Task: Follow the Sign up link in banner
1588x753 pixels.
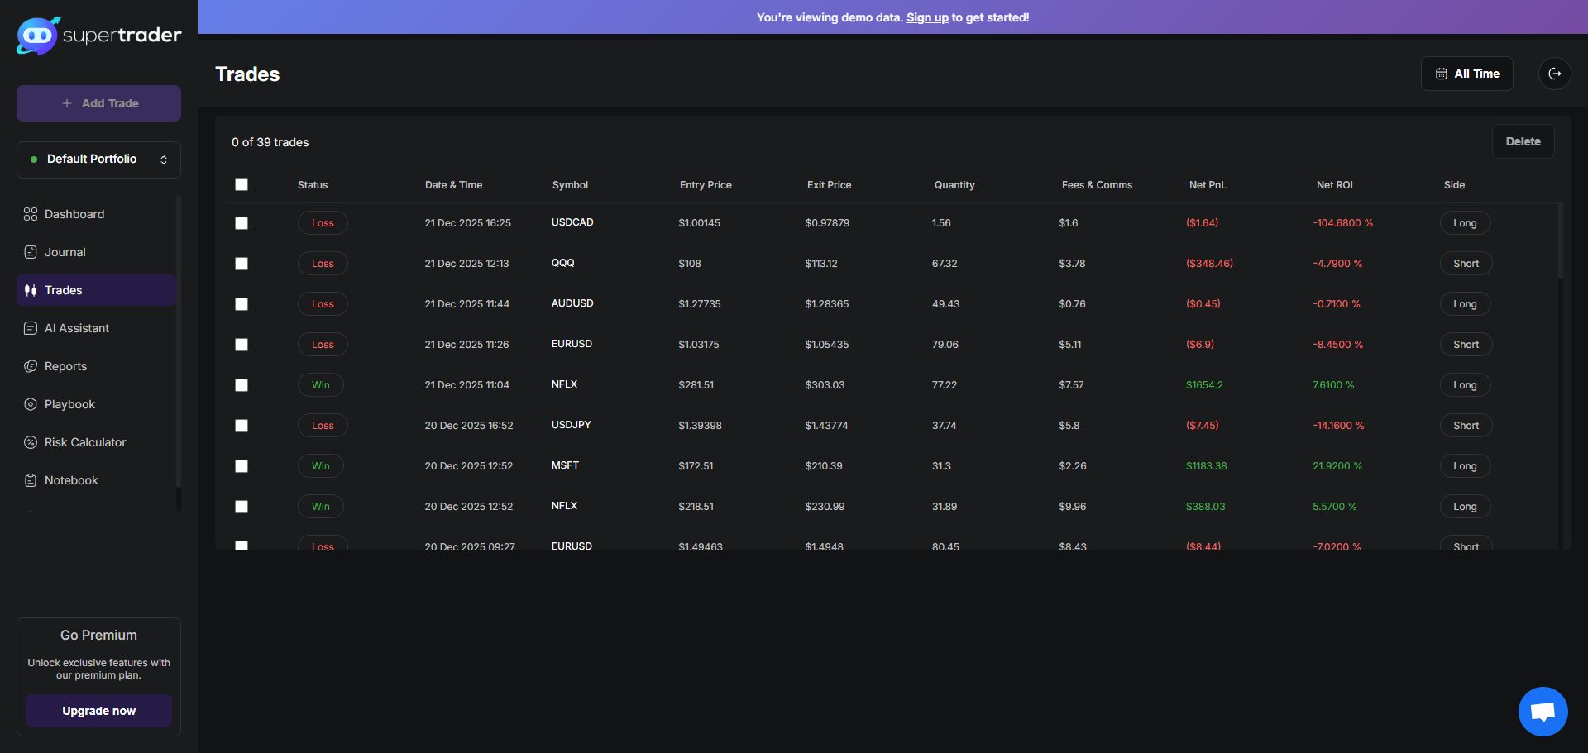Action: [x=927, y=17]
